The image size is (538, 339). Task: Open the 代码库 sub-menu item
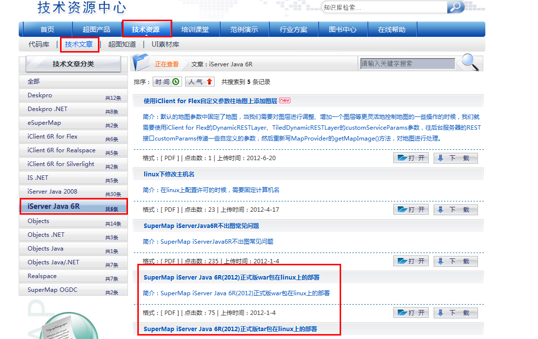[x=39, y=45]
